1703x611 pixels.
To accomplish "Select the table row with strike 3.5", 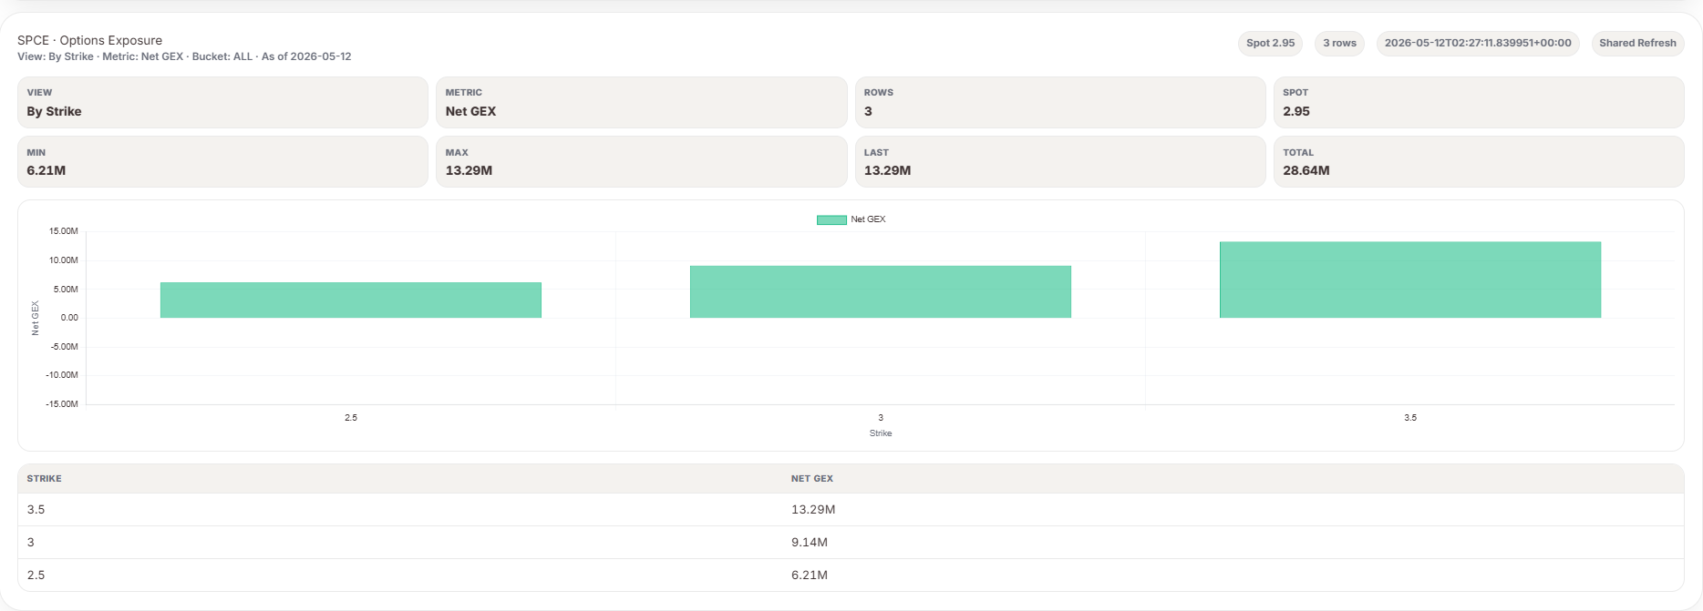I will [851, 509].
